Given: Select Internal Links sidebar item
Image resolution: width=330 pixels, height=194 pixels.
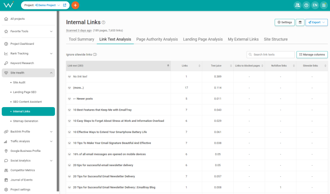Looking at the screenshot, I should click(28, 111).
